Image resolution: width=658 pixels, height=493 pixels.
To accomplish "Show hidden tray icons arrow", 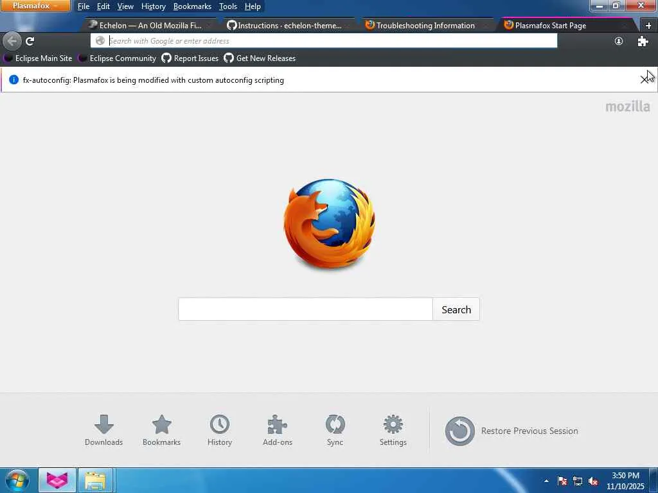I will click(546, 481).
